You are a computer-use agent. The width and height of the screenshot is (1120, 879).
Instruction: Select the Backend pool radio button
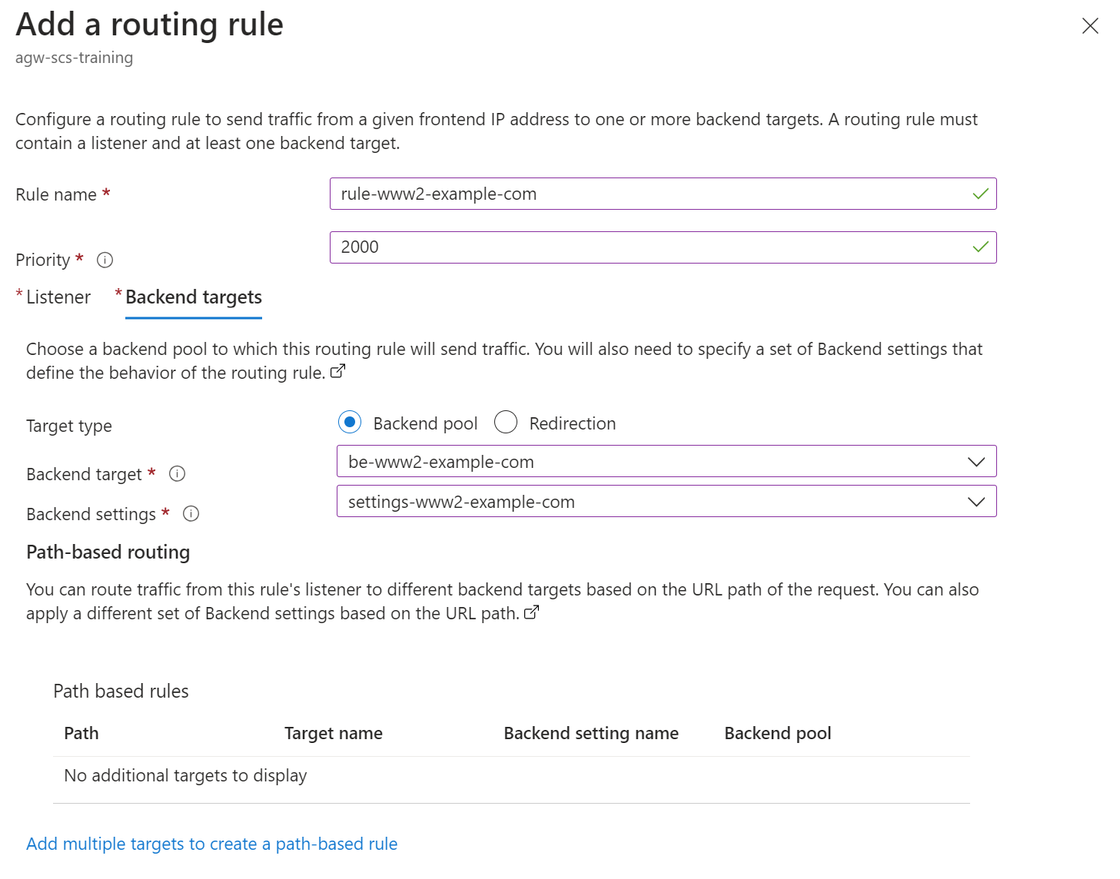click(x=350, y=422)
